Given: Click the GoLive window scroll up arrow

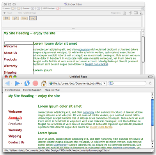Looking at the screenshot, I should coord(143,31).
